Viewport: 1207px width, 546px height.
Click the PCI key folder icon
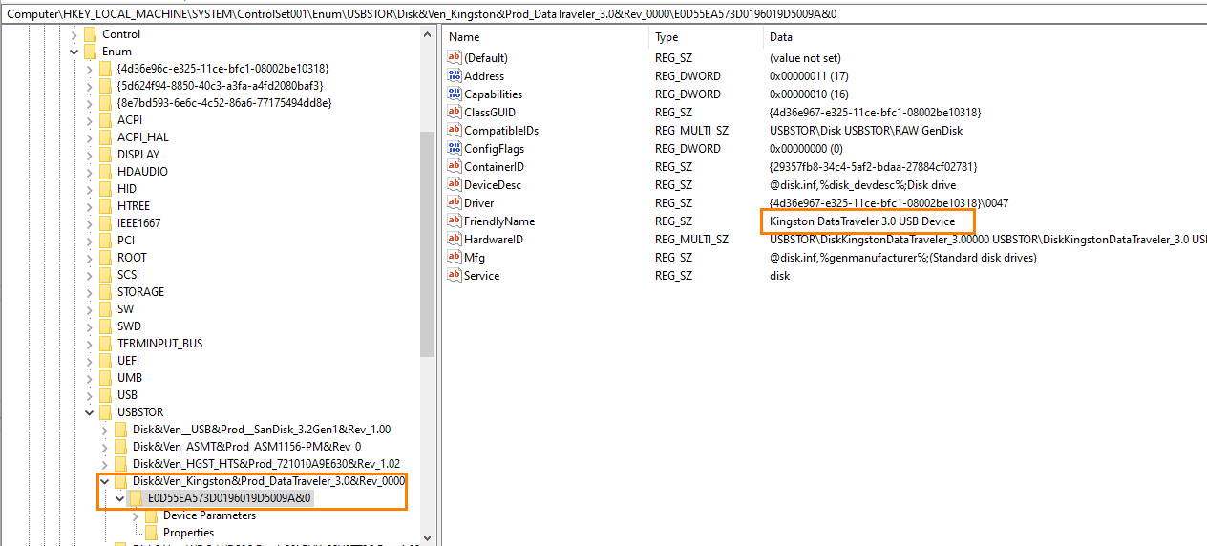pos(105,241)
